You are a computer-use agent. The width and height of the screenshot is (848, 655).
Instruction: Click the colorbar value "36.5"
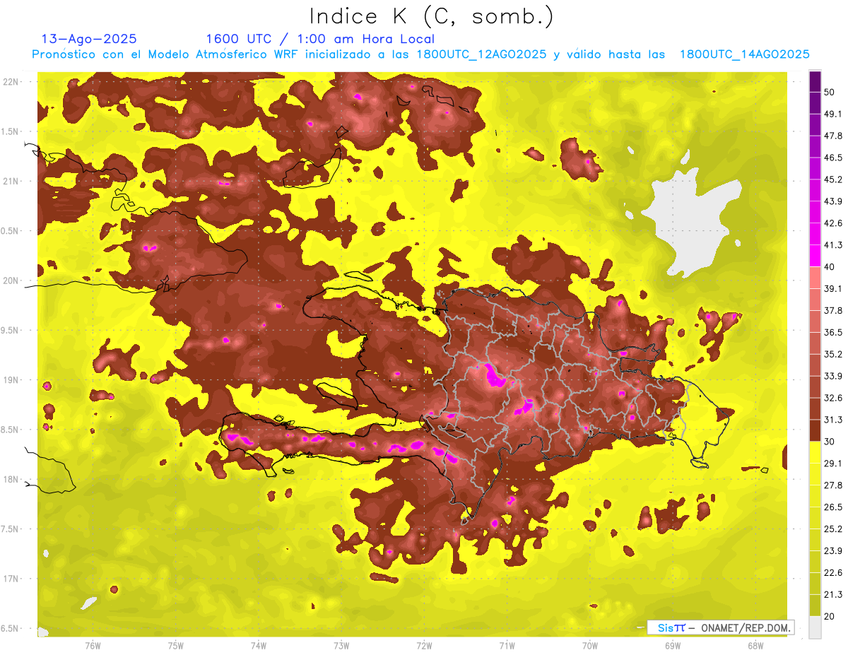[x=833, y=332]
